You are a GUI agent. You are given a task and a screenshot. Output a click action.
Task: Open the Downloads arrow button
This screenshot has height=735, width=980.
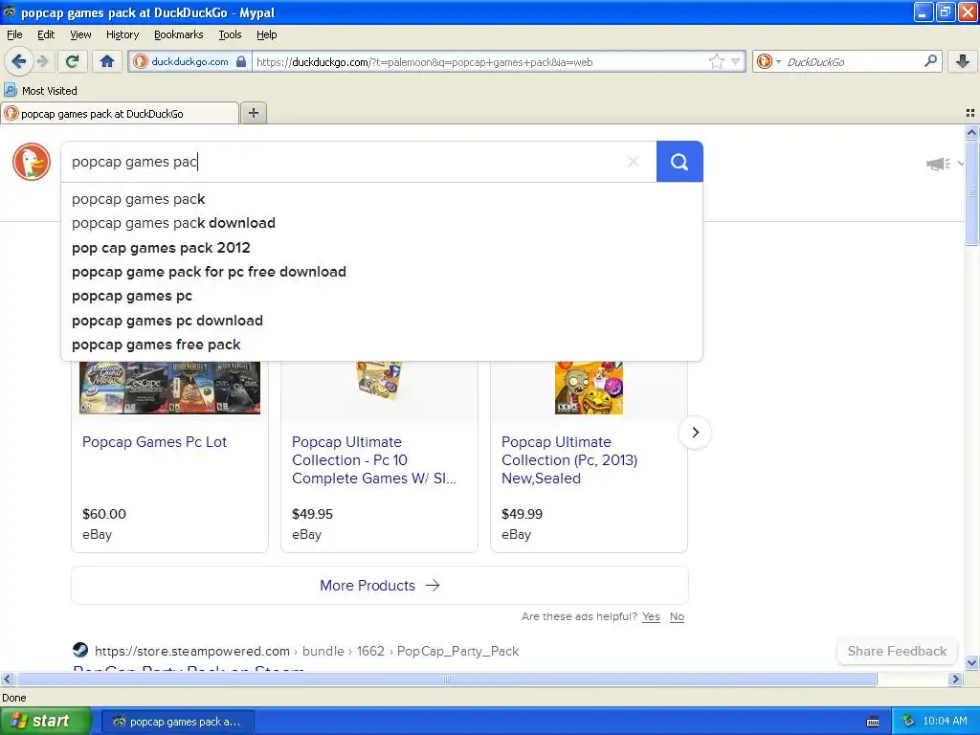tap(963, 61)
